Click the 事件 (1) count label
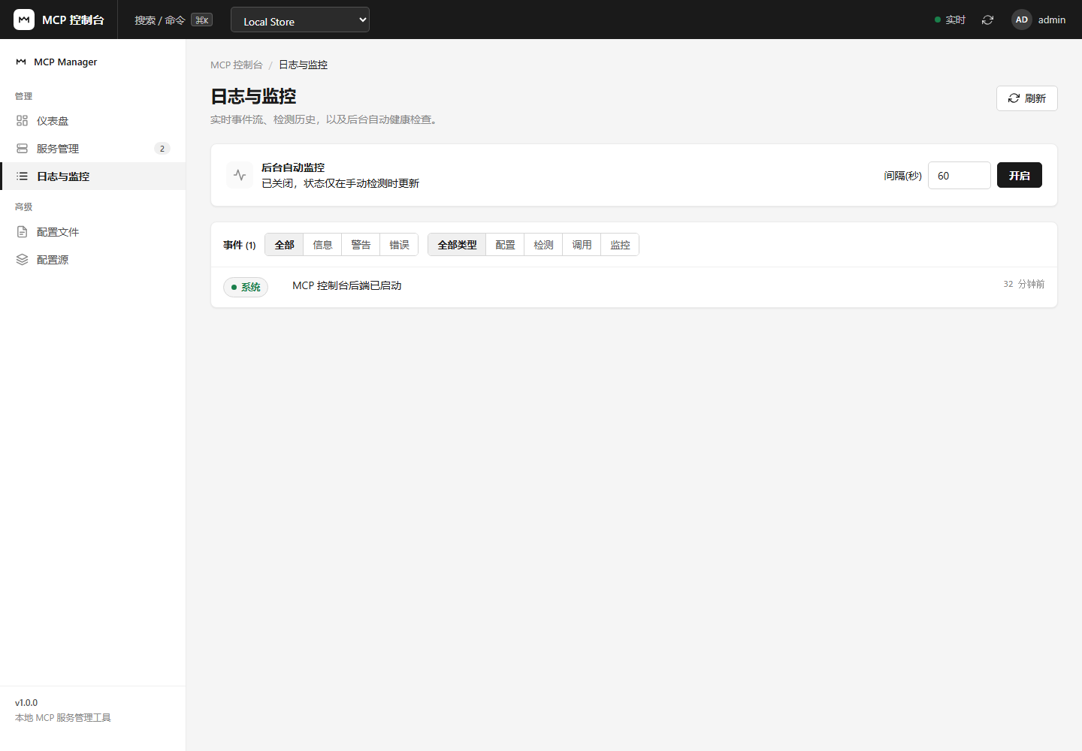This screenshot has width=1082, height=751. [x=240, y=245]
